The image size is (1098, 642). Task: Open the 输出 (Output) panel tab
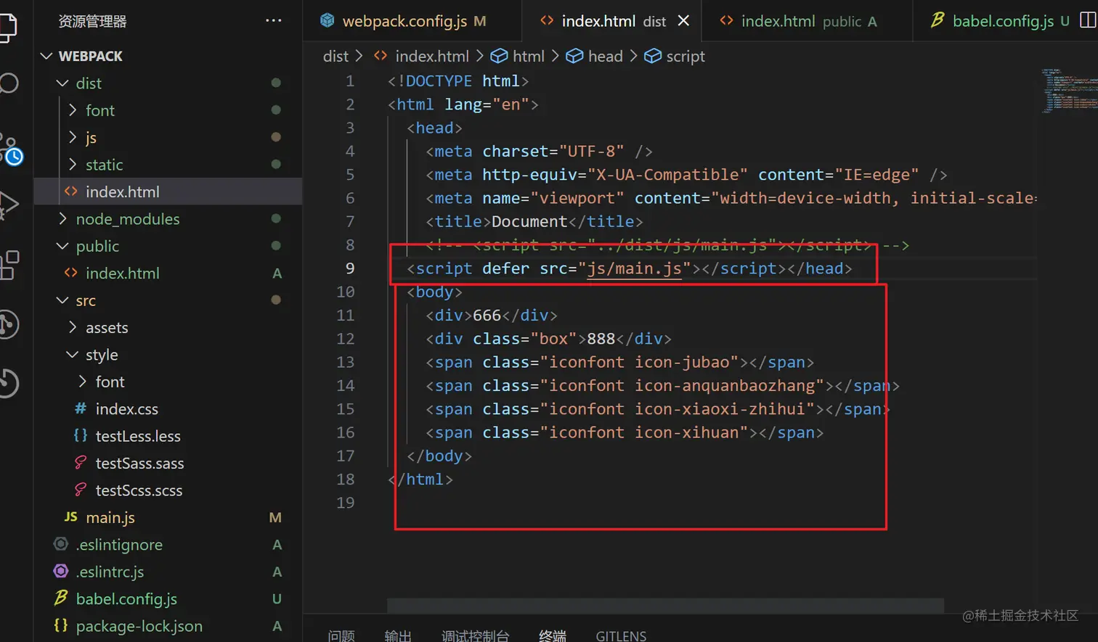point(398,635)
